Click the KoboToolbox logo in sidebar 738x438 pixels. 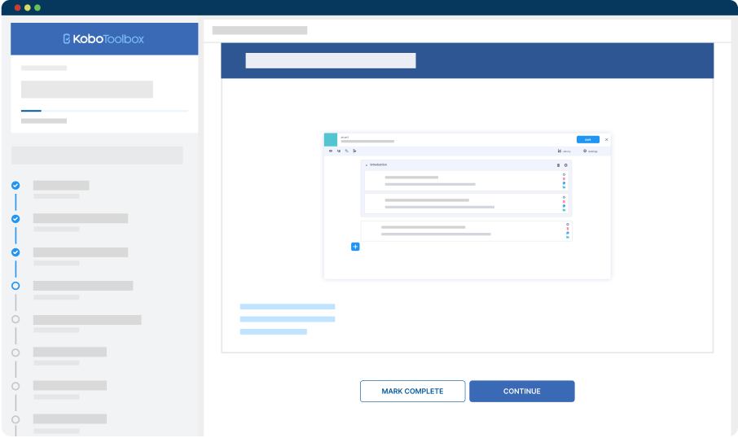103,38
